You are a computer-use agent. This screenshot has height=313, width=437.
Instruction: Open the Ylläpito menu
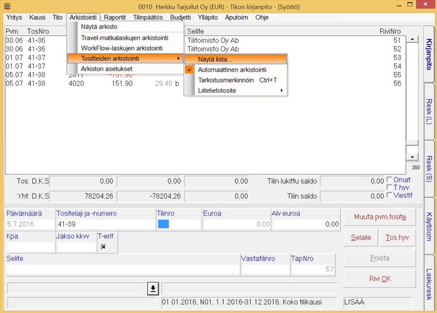(208, 17)
